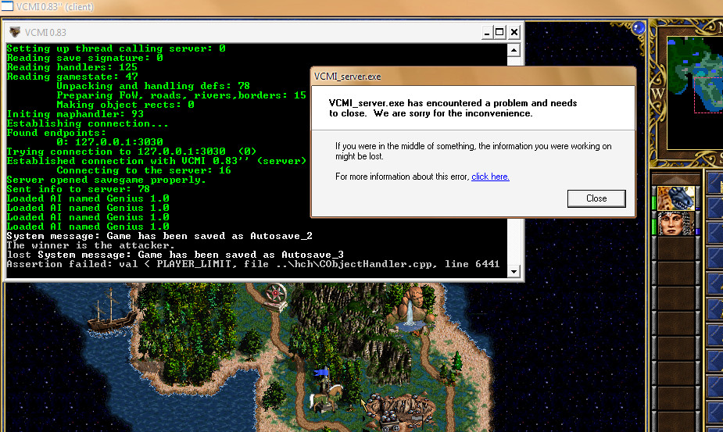Open the "click here" error information link
This screenshot has height=432, width=723.
[490, 177]
